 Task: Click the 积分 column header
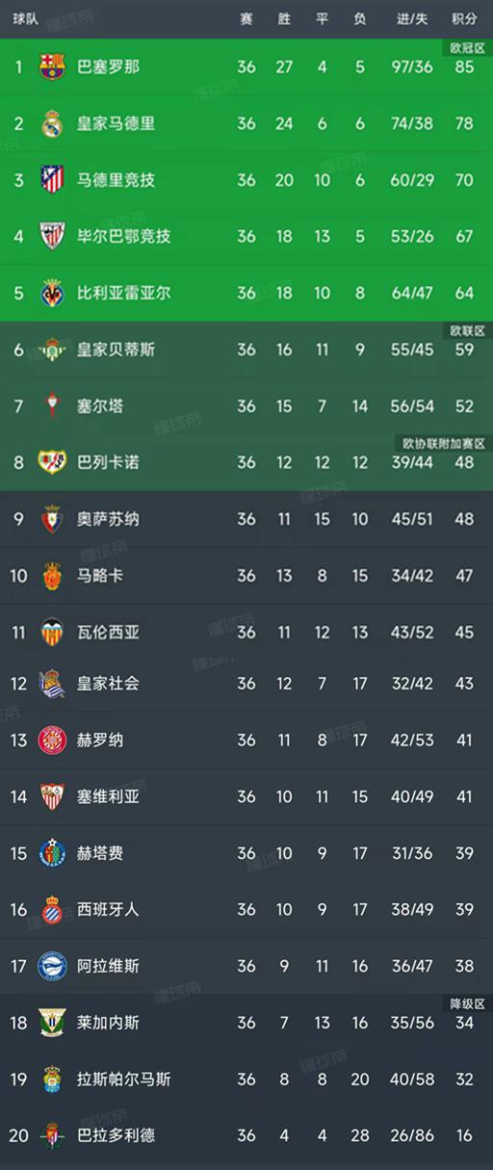click(464, 19)
